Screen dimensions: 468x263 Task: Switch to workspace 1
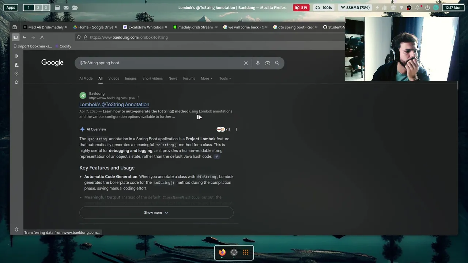tap(29, 7)
